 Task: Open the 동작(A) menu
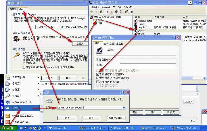[106, 7]
